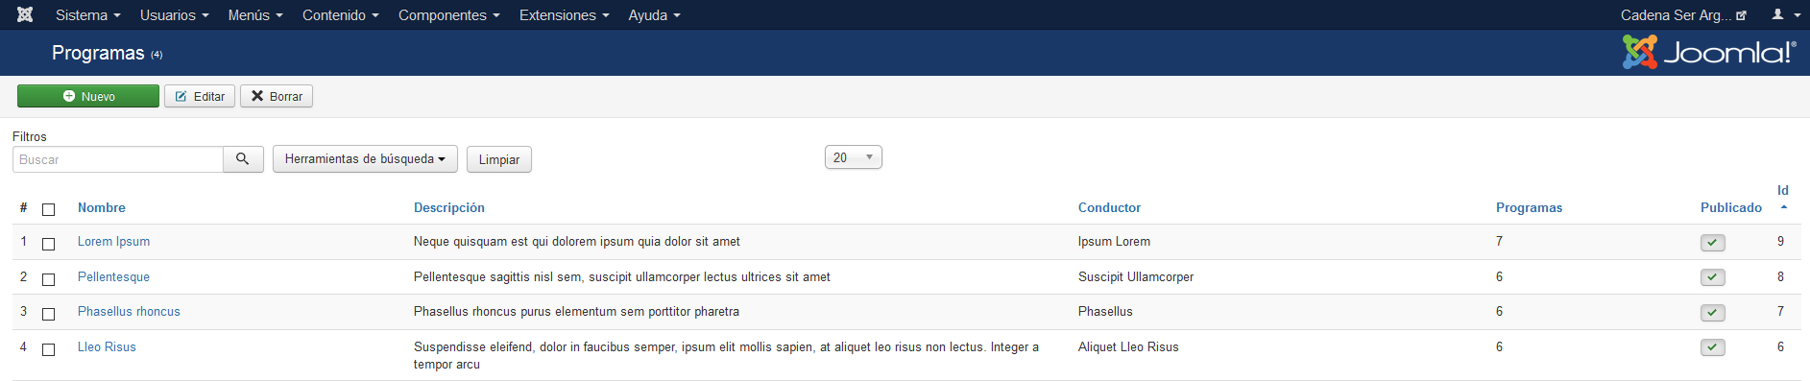The image size is (1810, 381).
Task: Open the Sistema menu
Action: click(87, 15)
